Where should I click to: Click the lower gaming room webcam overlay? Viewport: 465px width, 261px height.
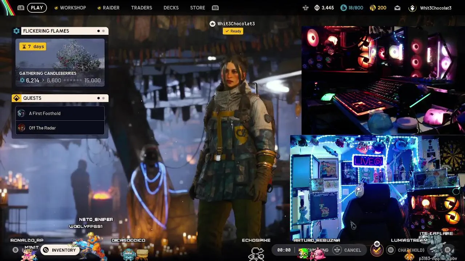click(x=377, y=187)
